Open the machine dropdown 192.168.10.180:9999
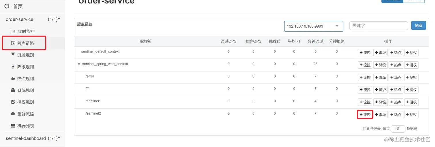This screenshot has width=435, height=147. pyautogui.click(x=314, y=26)
